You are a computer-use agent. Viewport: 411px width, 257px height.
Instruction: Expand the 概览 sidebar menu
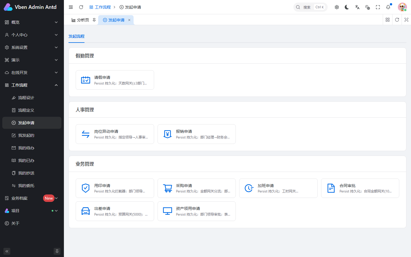[x=32, y=22]
